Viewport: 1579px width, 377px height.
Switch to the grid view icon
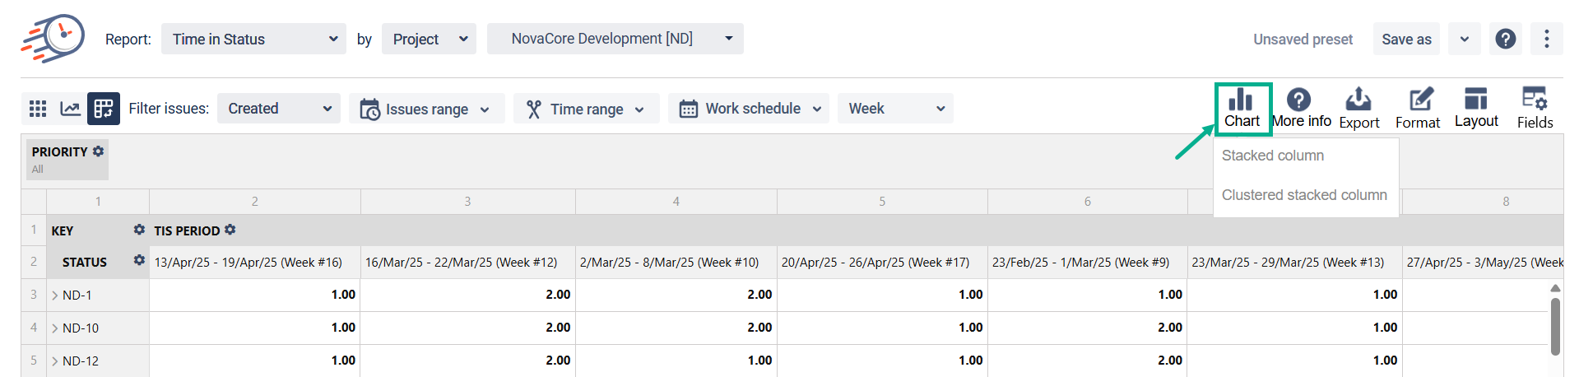38,109
